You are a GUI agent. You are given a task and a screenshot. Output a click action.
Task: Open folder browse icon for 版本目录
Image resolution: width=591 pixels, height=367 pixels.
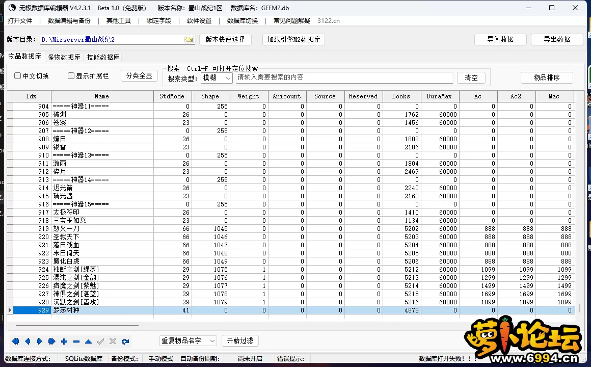(x=189, y=40)
